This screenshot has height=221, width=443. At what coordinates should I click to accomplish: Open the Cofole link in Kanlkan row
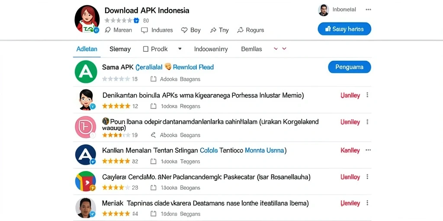[209, 151]
